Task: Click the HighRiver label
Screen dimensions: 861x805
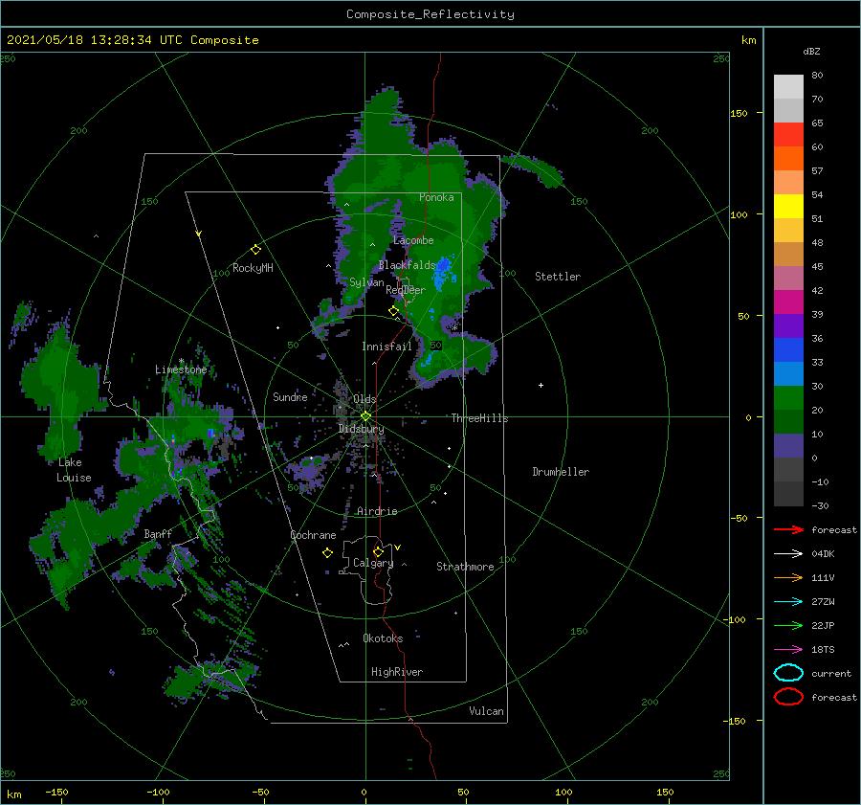Action: 397,672
